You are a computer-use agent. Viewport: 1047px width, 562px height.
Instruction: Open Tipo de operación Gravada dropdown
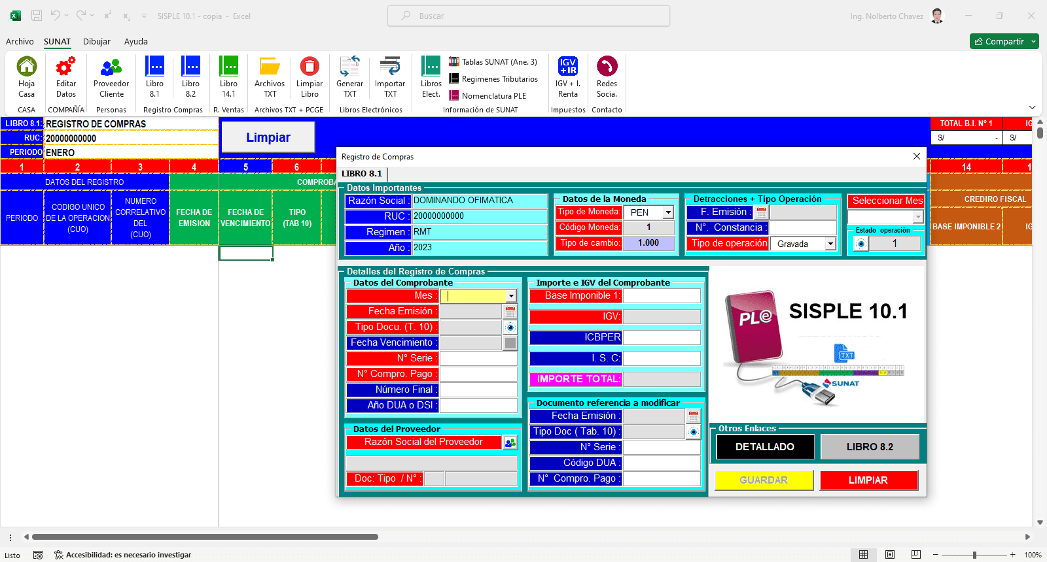[x=830, y=244]
